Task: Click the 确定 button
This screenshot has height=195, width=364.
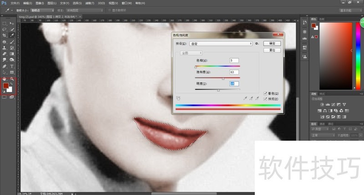Action: 272,43
